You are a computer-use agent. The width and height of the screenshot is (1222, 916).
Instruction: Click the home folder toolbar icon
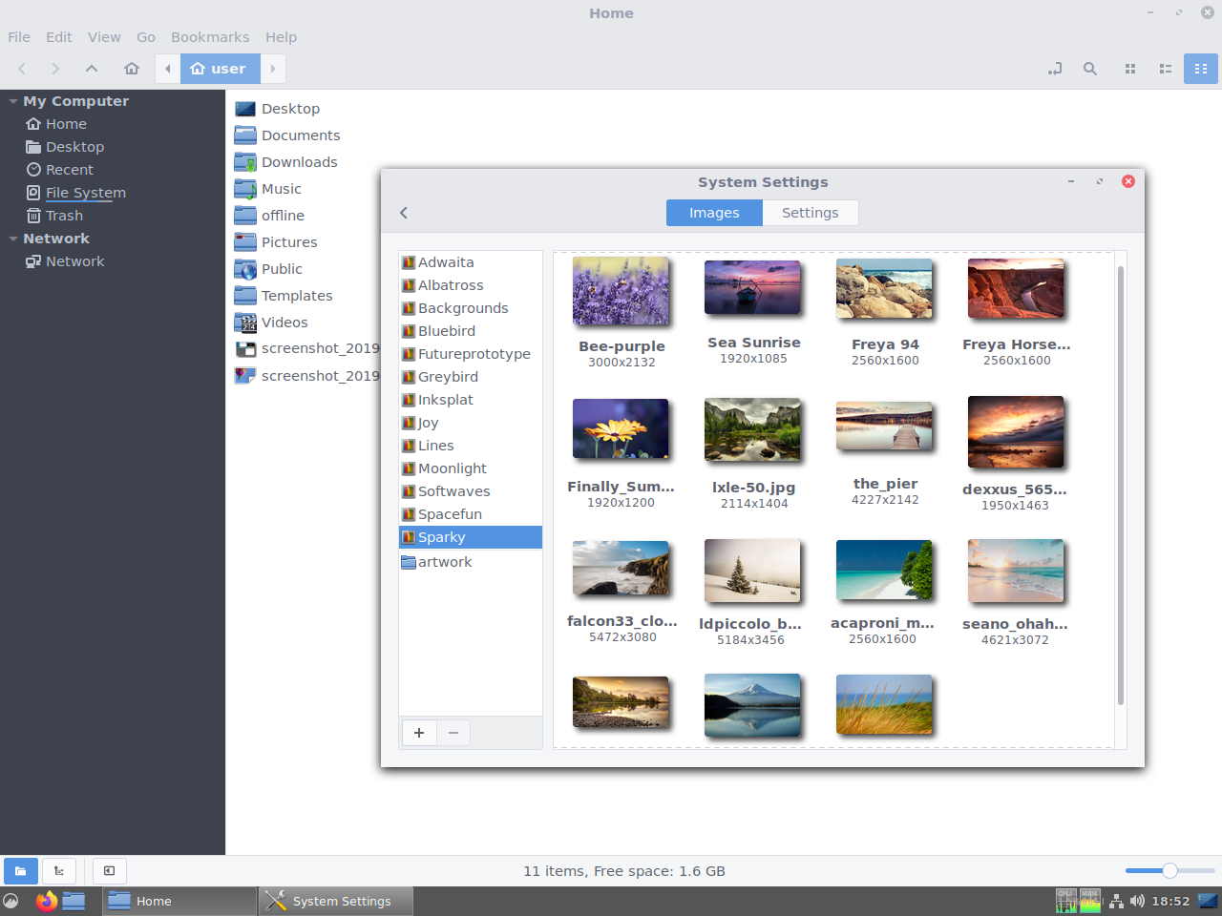tap(132, 69)
